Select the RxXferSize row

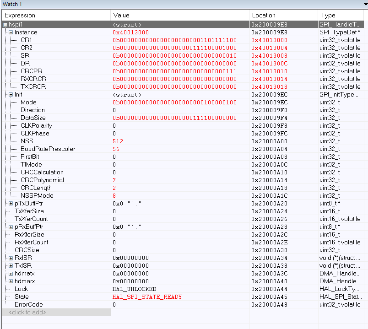tap(183, 234)
